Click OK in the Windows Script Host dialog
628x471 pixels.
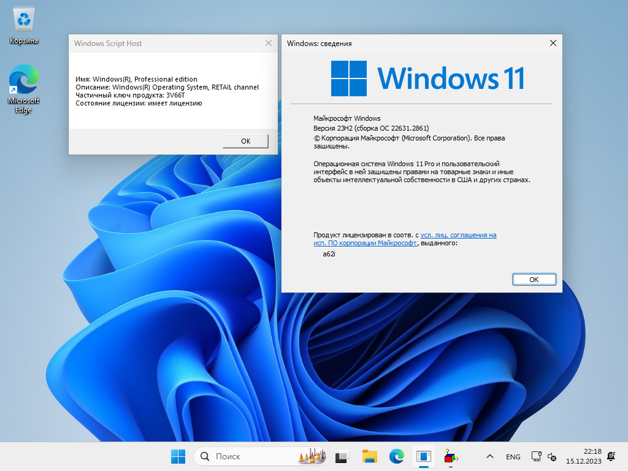click(x=245, y=141)
